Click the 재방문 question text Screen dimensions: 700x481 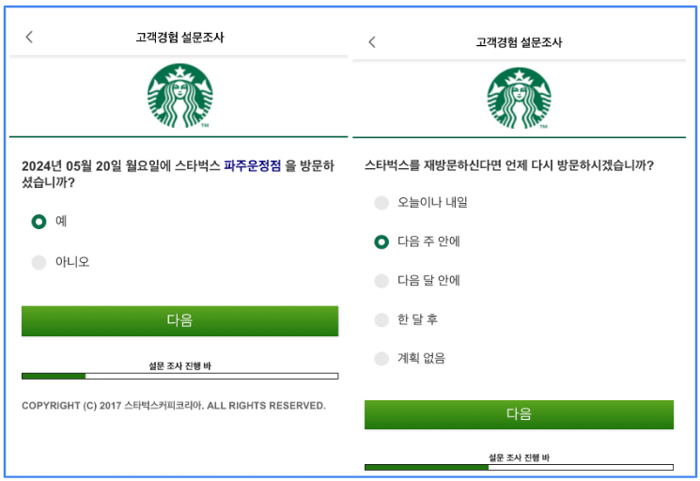tap(509, 165)
